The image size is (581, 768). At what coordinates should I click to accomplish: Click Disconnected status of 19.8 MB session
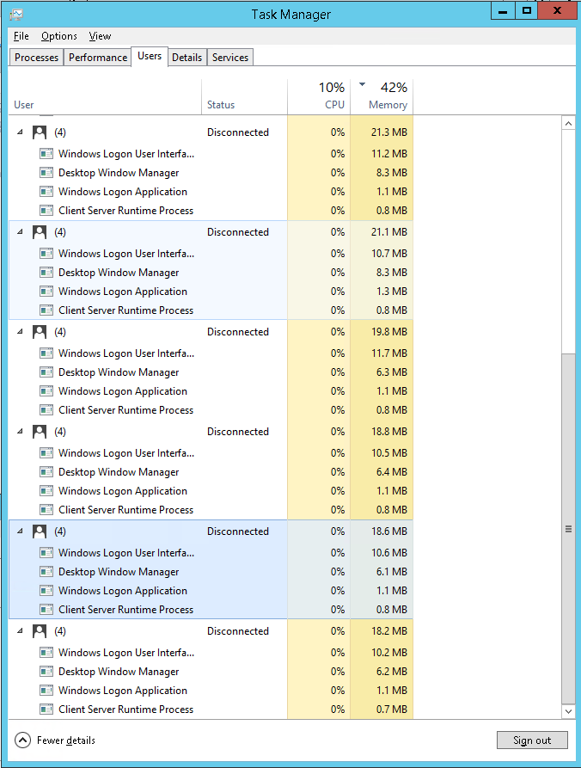coord(238,332)
